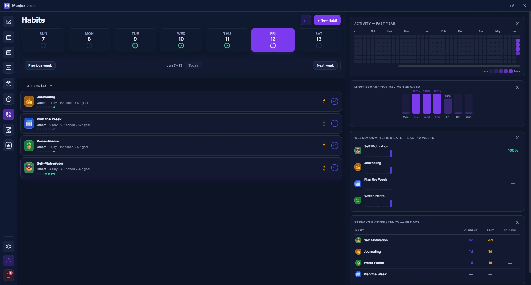Open the Tasks checkbox icon in sidebar
The image size is (531, 285).
click(9, 22)
